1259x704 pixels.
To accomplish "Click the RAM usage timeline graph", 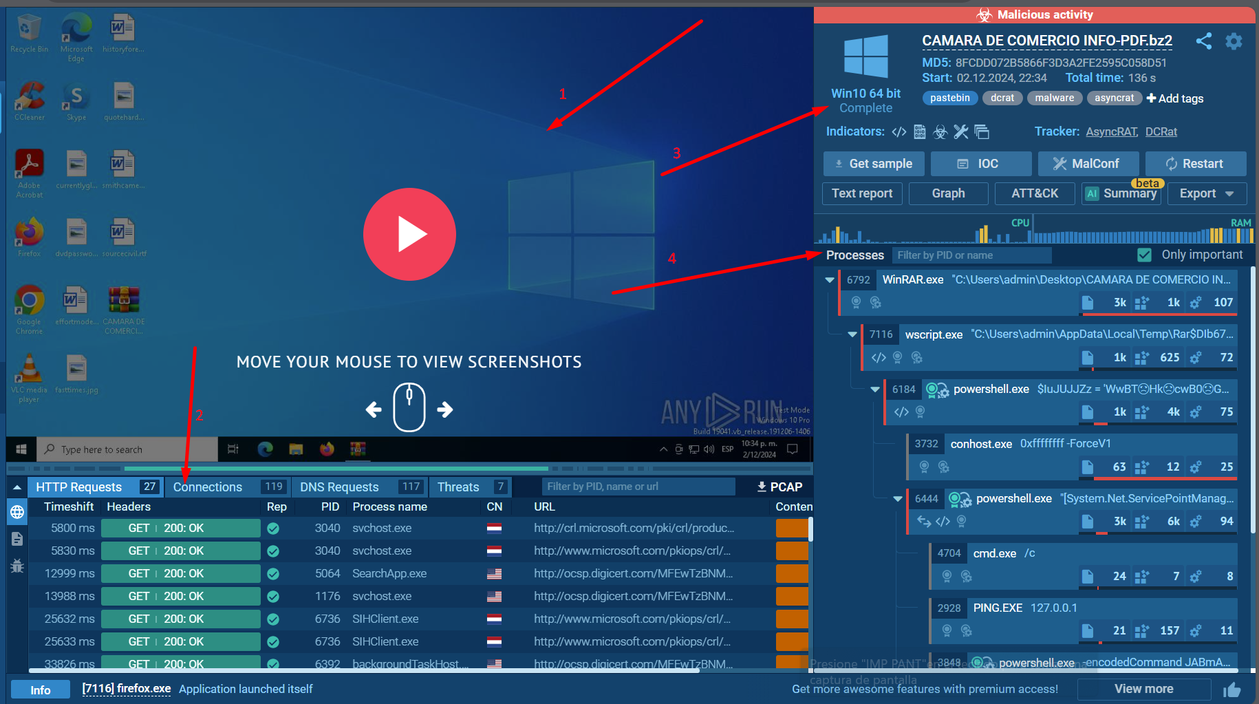I will [1143, 231].
